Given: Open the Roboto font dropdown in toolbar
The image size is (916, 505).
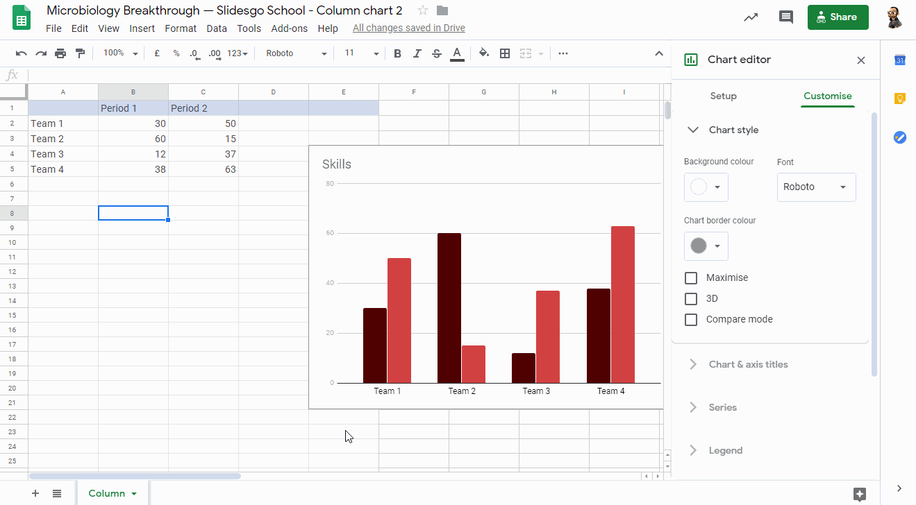Looking at the screenshot, I should click(x=297, y=53).
